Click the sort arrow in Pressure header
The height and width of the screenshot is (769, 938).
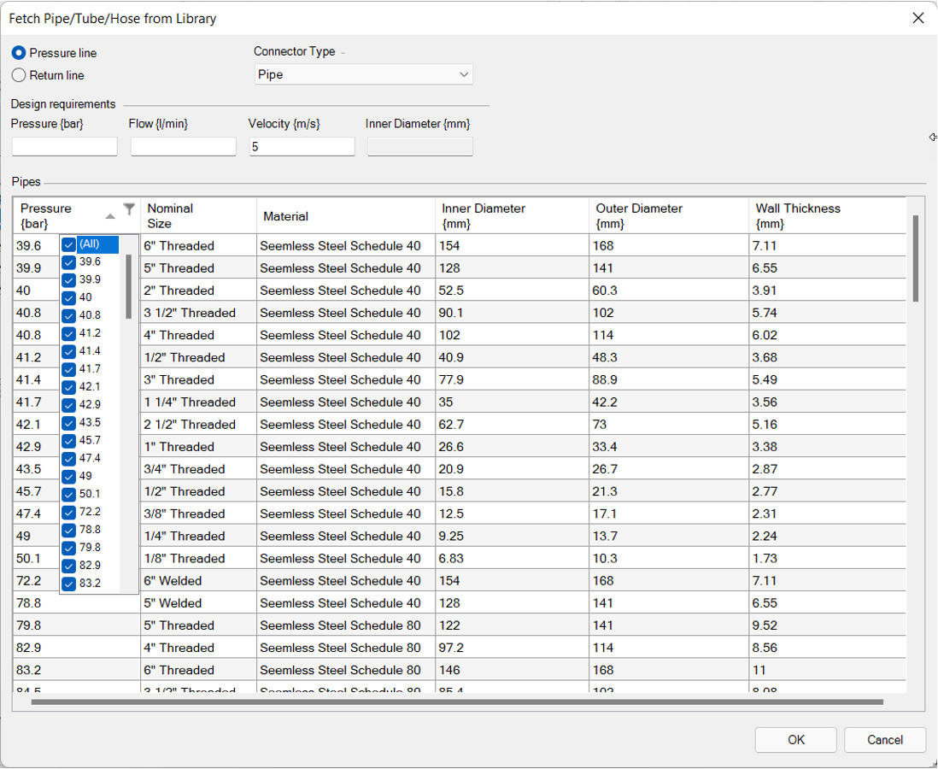[110, 216]
